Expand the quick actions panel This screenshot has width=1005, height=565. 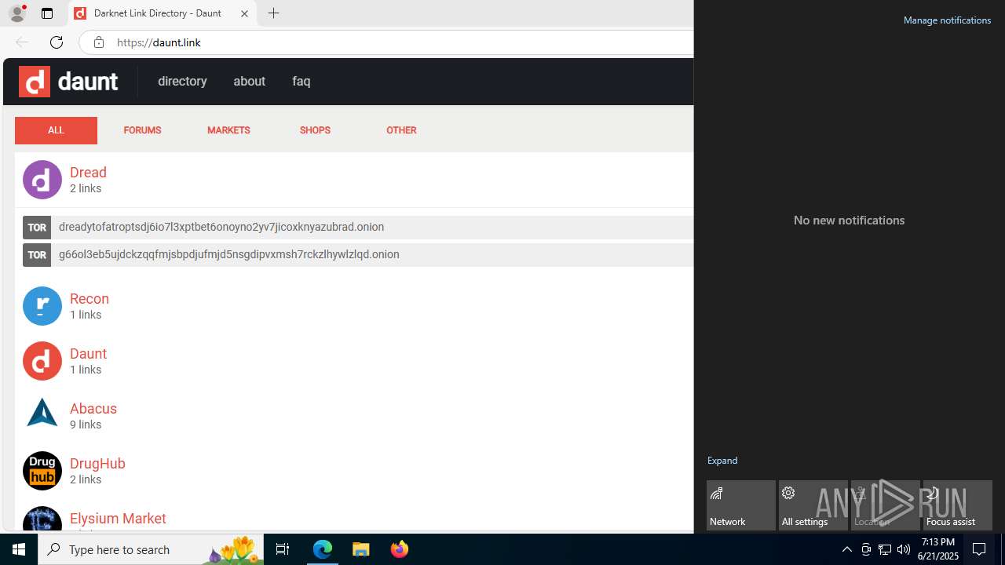click(x=722, y=461)
